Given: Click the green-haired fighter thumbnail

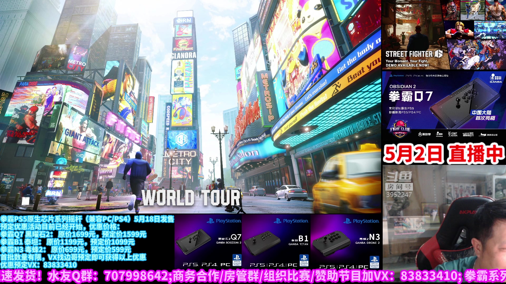Looking at the screenshot, I should tap(451, 10).
